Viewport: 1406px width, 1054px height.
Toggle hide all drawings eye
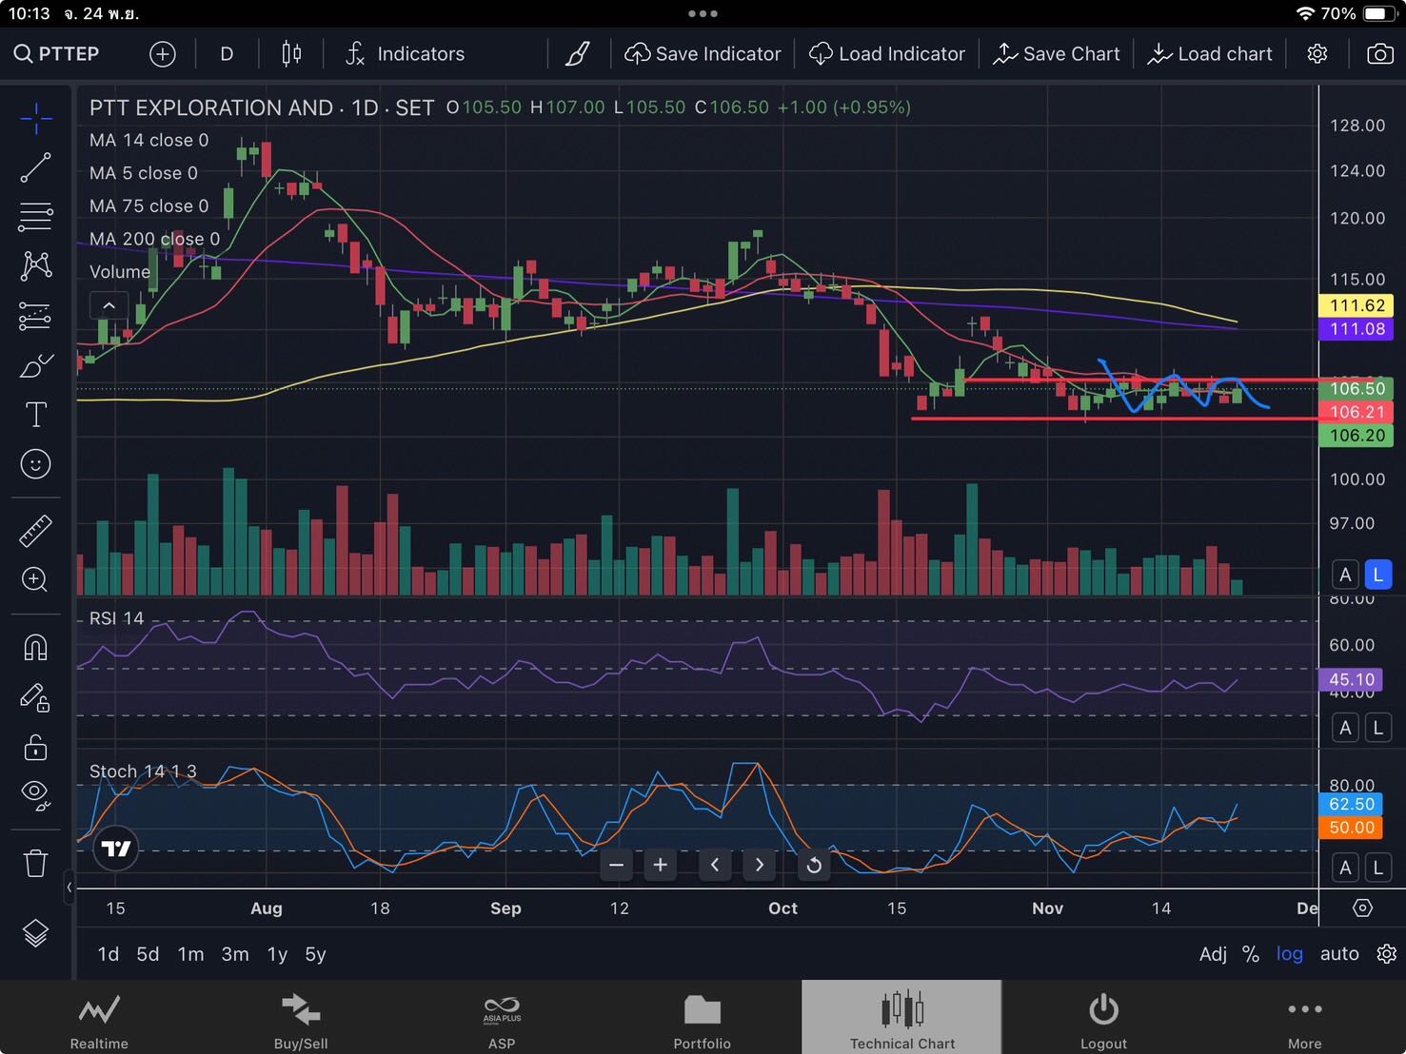click(36, 795)
